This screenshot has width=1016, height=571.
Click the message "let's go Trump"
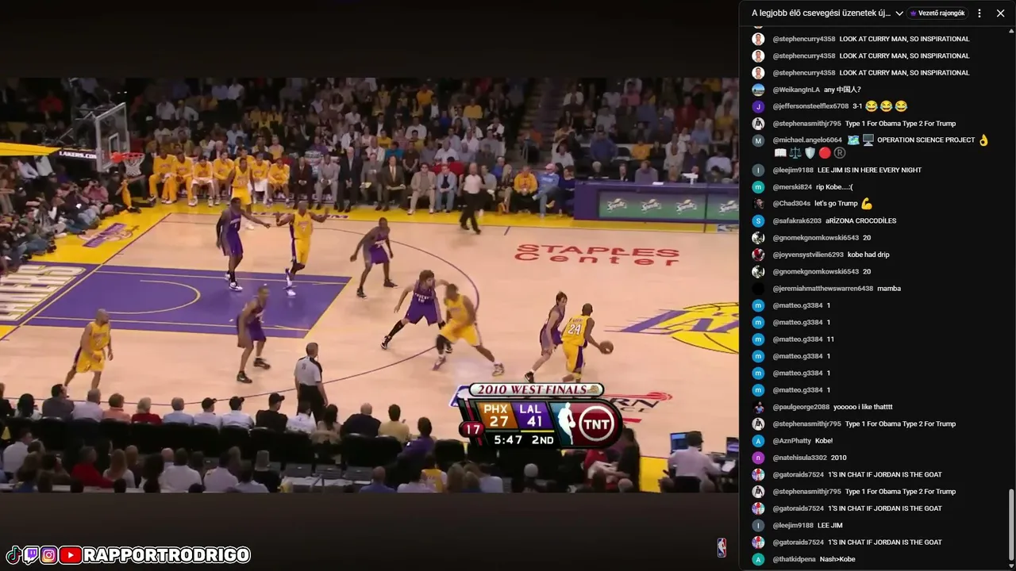(836, 204)
